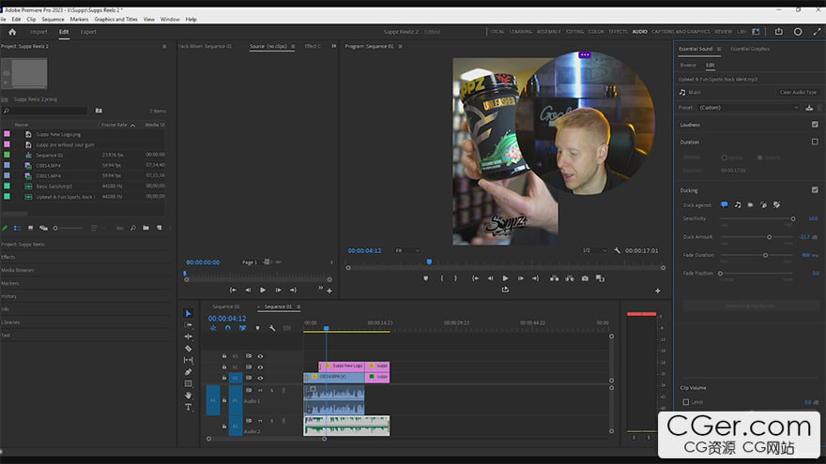The width and height of the screenshot is (826, 464).
Task: Click Clear Audio Type button
Action: click(798, 93)
